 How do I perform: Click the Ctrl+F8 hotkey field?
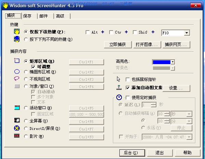pyautogui.click(x=87, y=137)
